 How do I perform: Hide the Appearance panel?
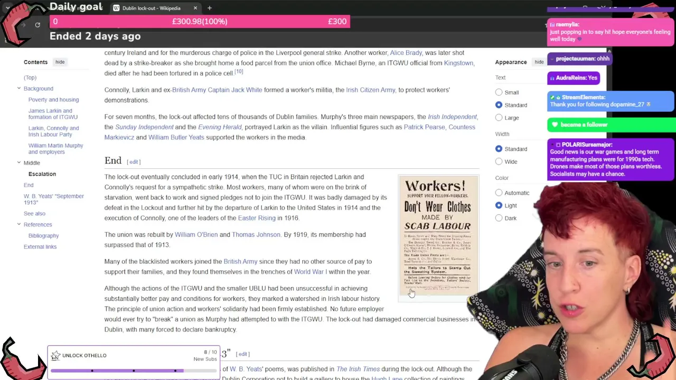(539, 62)
